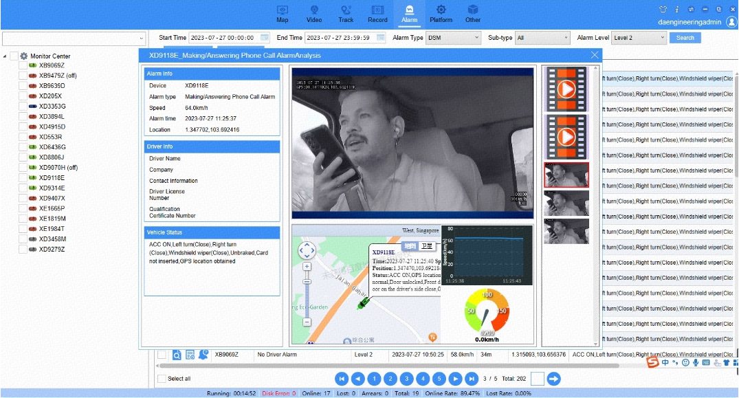739x398 pixels.
Task: Open the skin theme shirt icon
Action: (663, 9)
